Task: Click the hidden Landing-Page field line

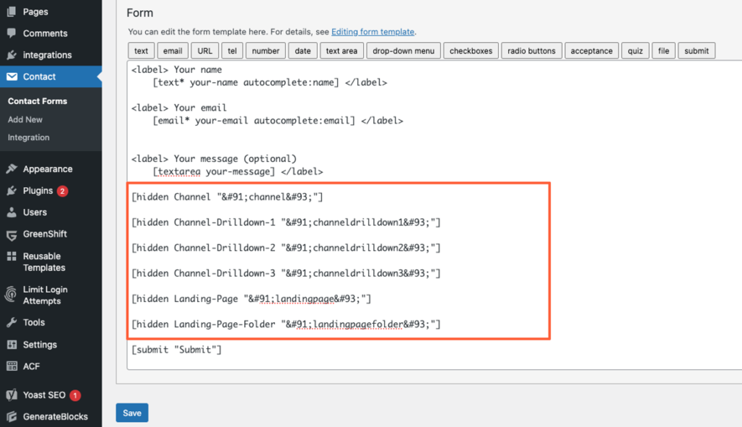Action: point(251,299)
